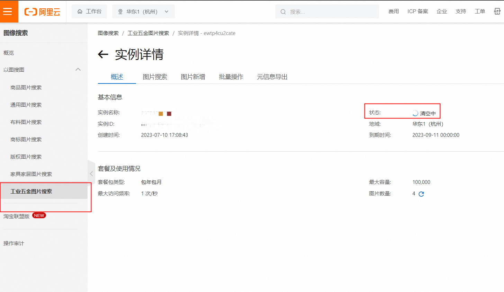Expand the 华东1 (杭州) region dropdown

[x=143, y=11]
